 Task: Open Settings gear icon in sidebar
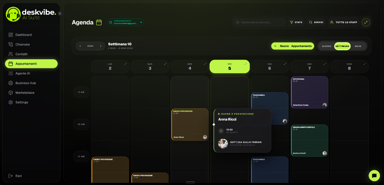pos(10,102)
